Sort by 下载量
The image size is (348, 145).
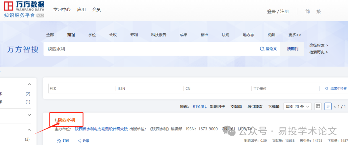[x=274, y=107]
